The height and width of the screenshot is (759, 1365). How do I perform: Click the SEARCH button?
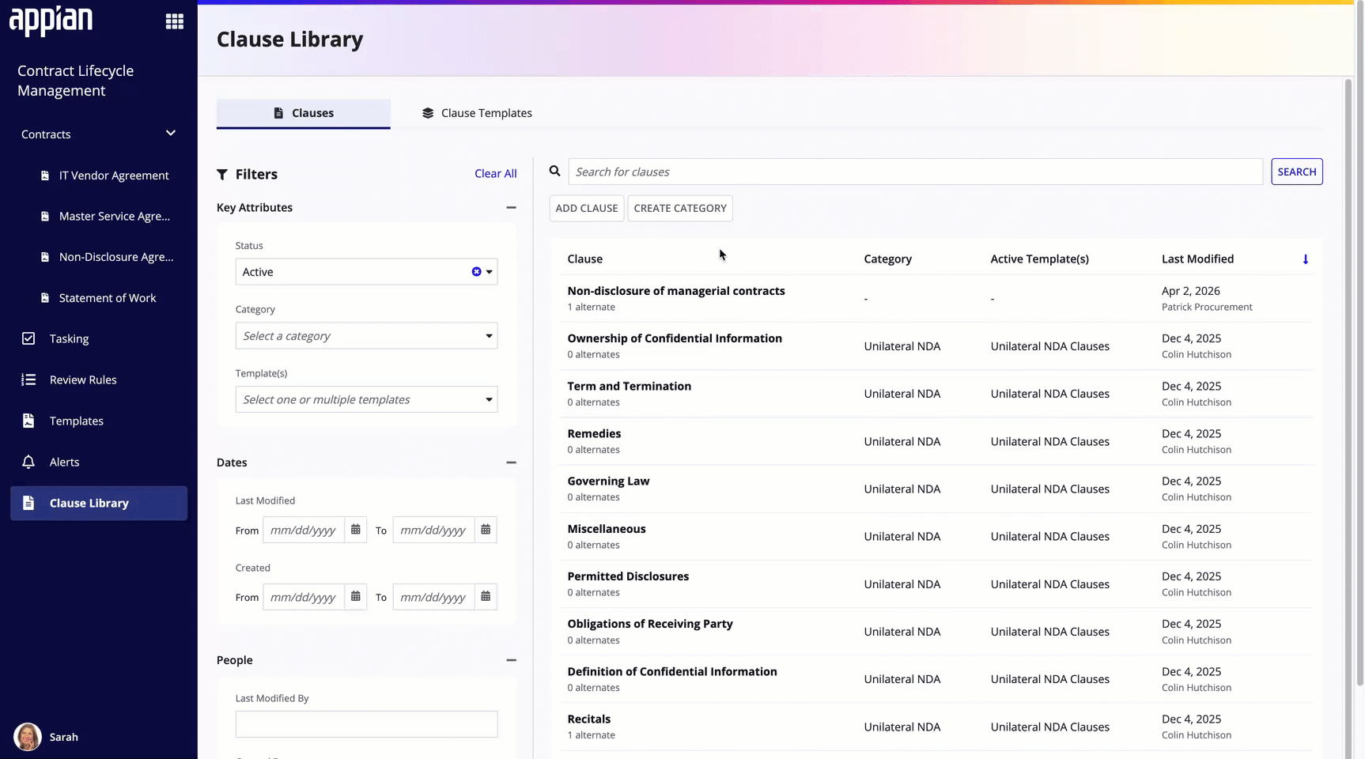1296,172
